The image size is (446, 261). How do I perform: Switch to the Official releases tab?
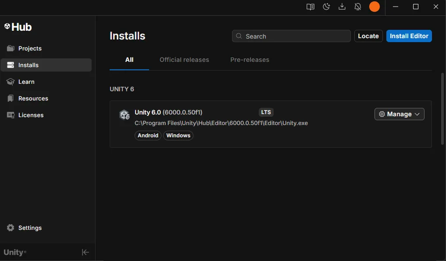click(184, 60)
